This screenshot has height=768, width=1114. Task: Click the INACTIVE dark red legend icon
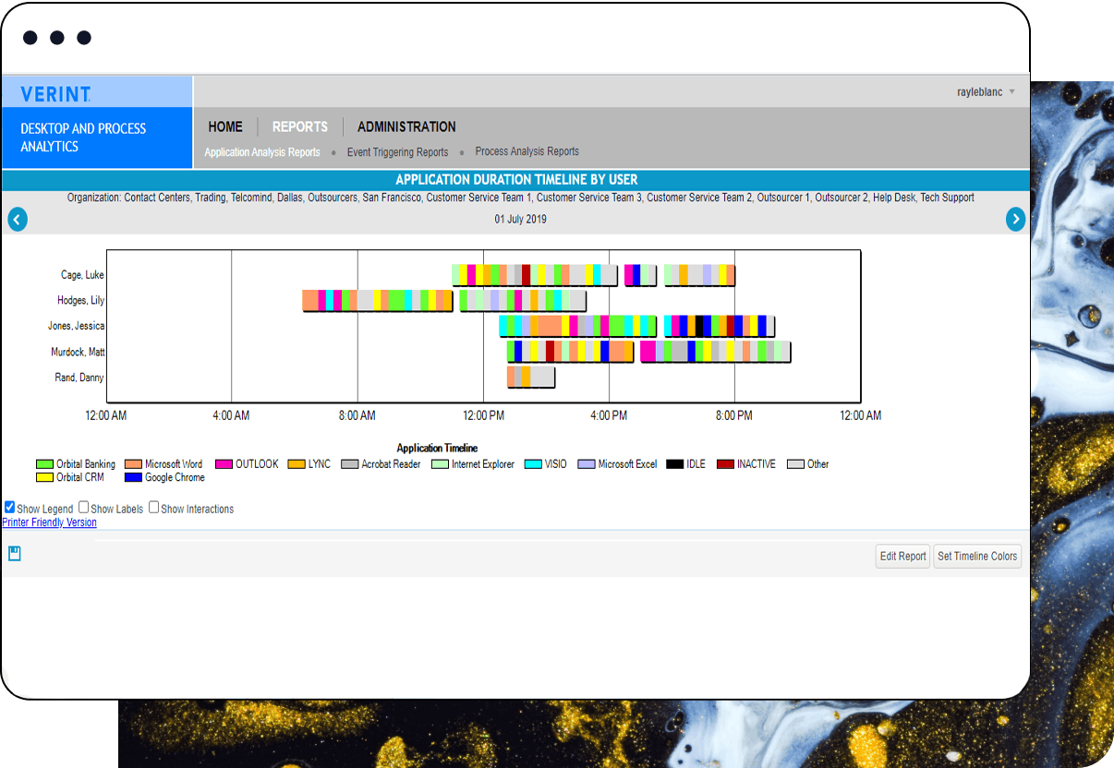tap(725, 464)
